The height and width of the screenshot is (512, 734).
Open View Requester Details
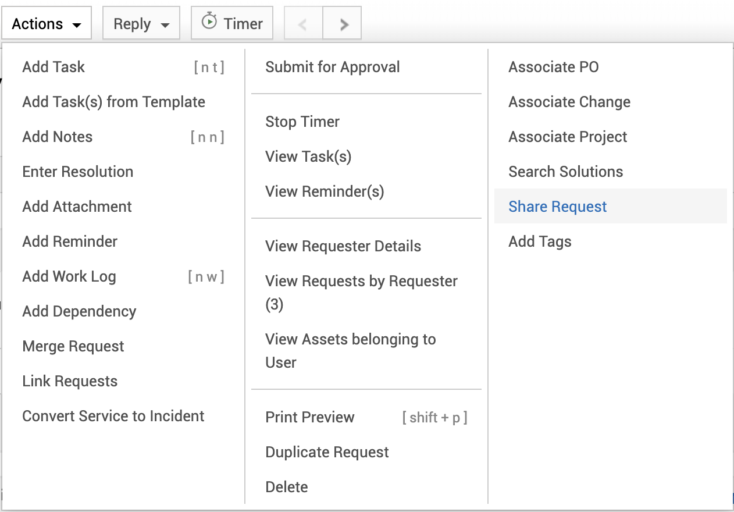(x=343, y=246)
